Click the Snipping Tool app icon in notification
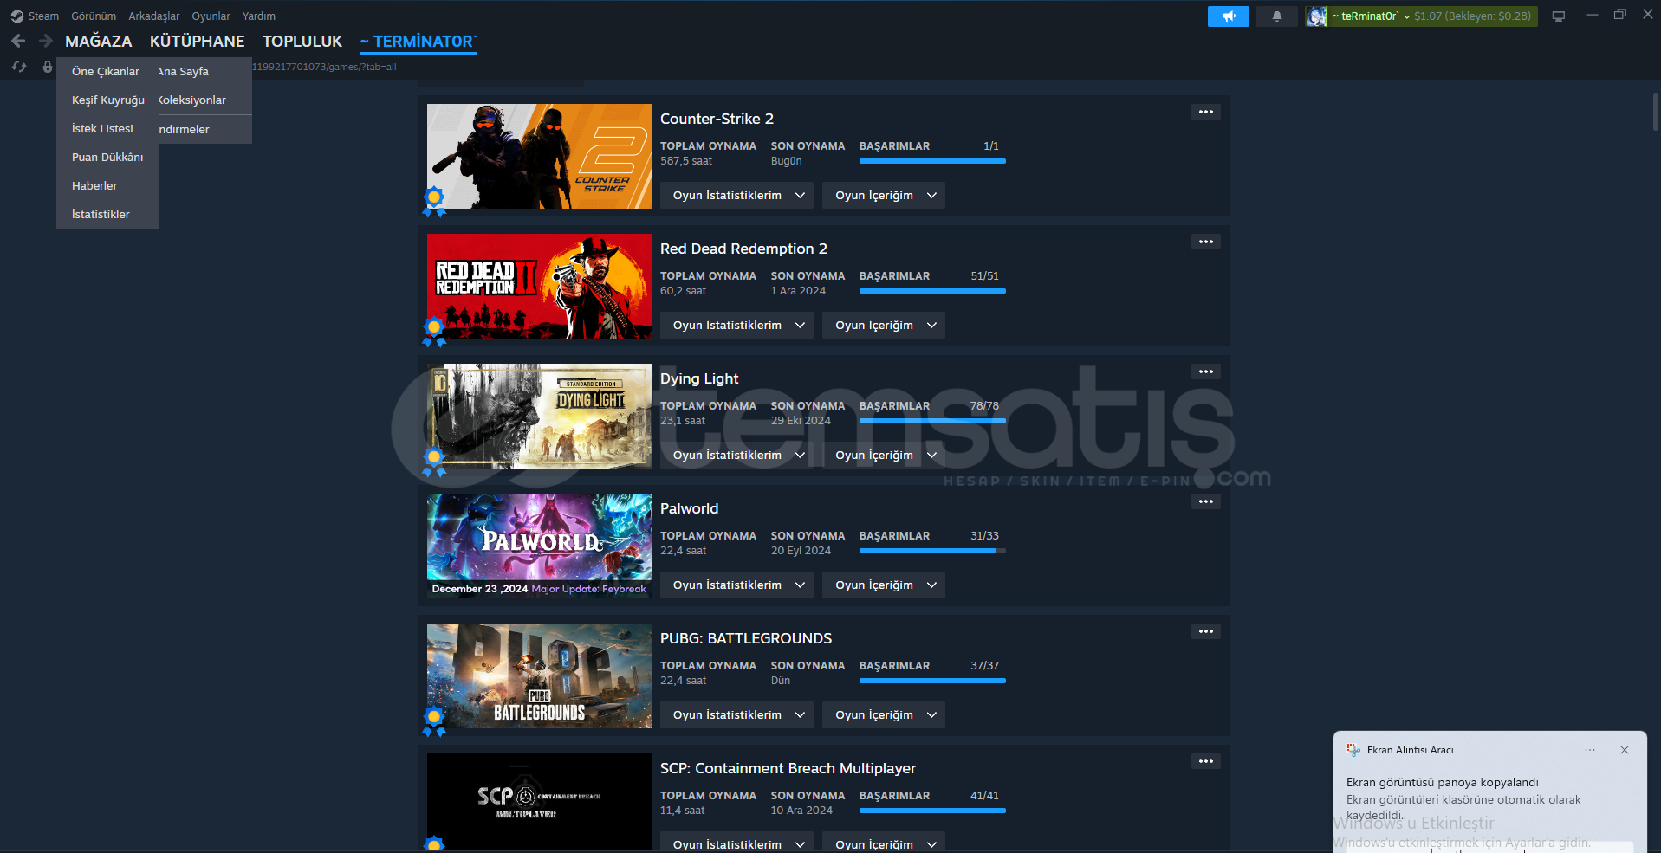 pyautogui.click(x=1353, y=750)
